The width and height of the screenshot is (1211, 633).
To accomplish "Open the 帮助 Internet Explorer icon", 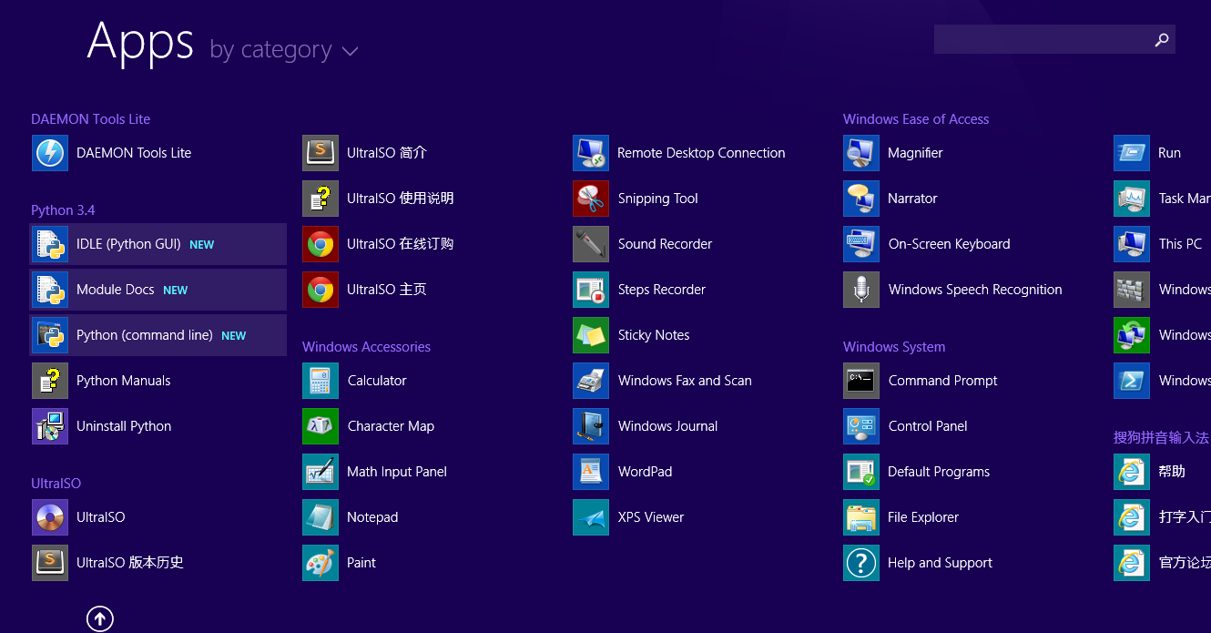I will point(1132,472).
